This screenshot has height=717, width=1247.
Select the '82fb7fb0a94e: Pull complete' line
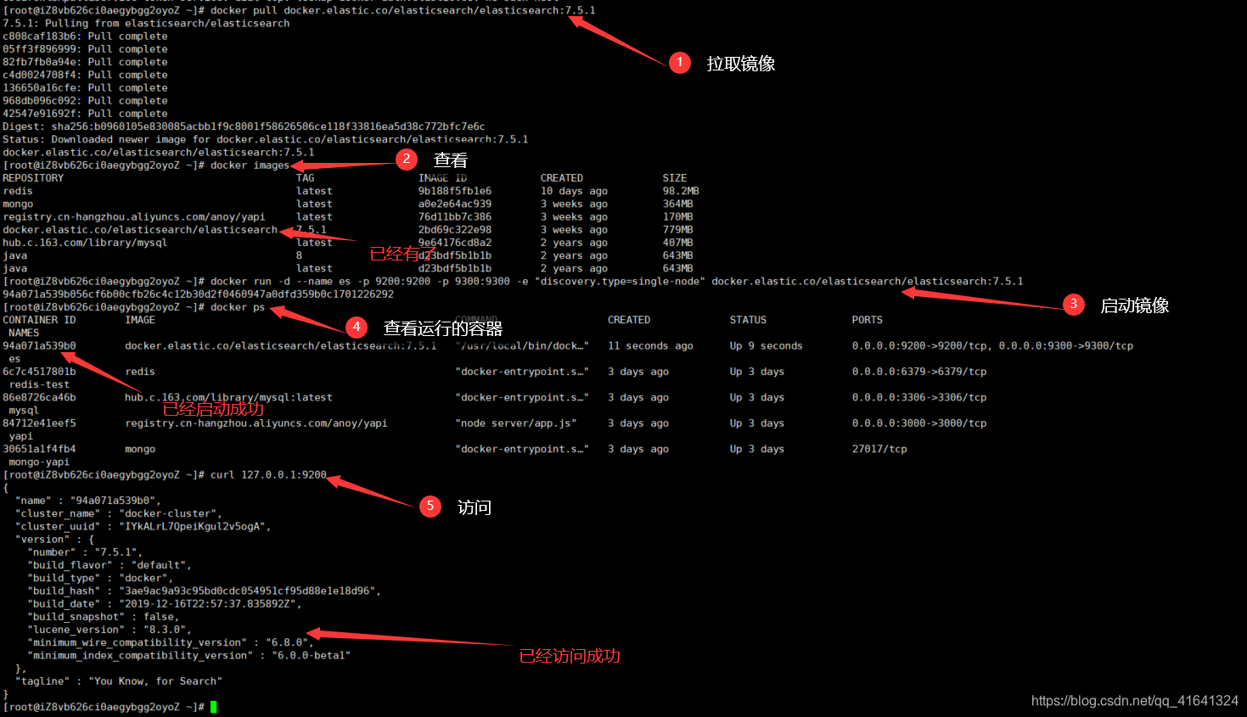coord(85,62)
